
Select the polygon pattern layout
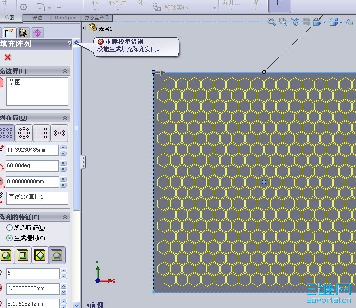59,133
